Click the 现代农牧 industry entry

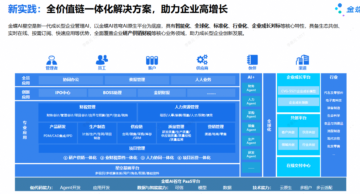pyautogui.click(x=334, y=138)
